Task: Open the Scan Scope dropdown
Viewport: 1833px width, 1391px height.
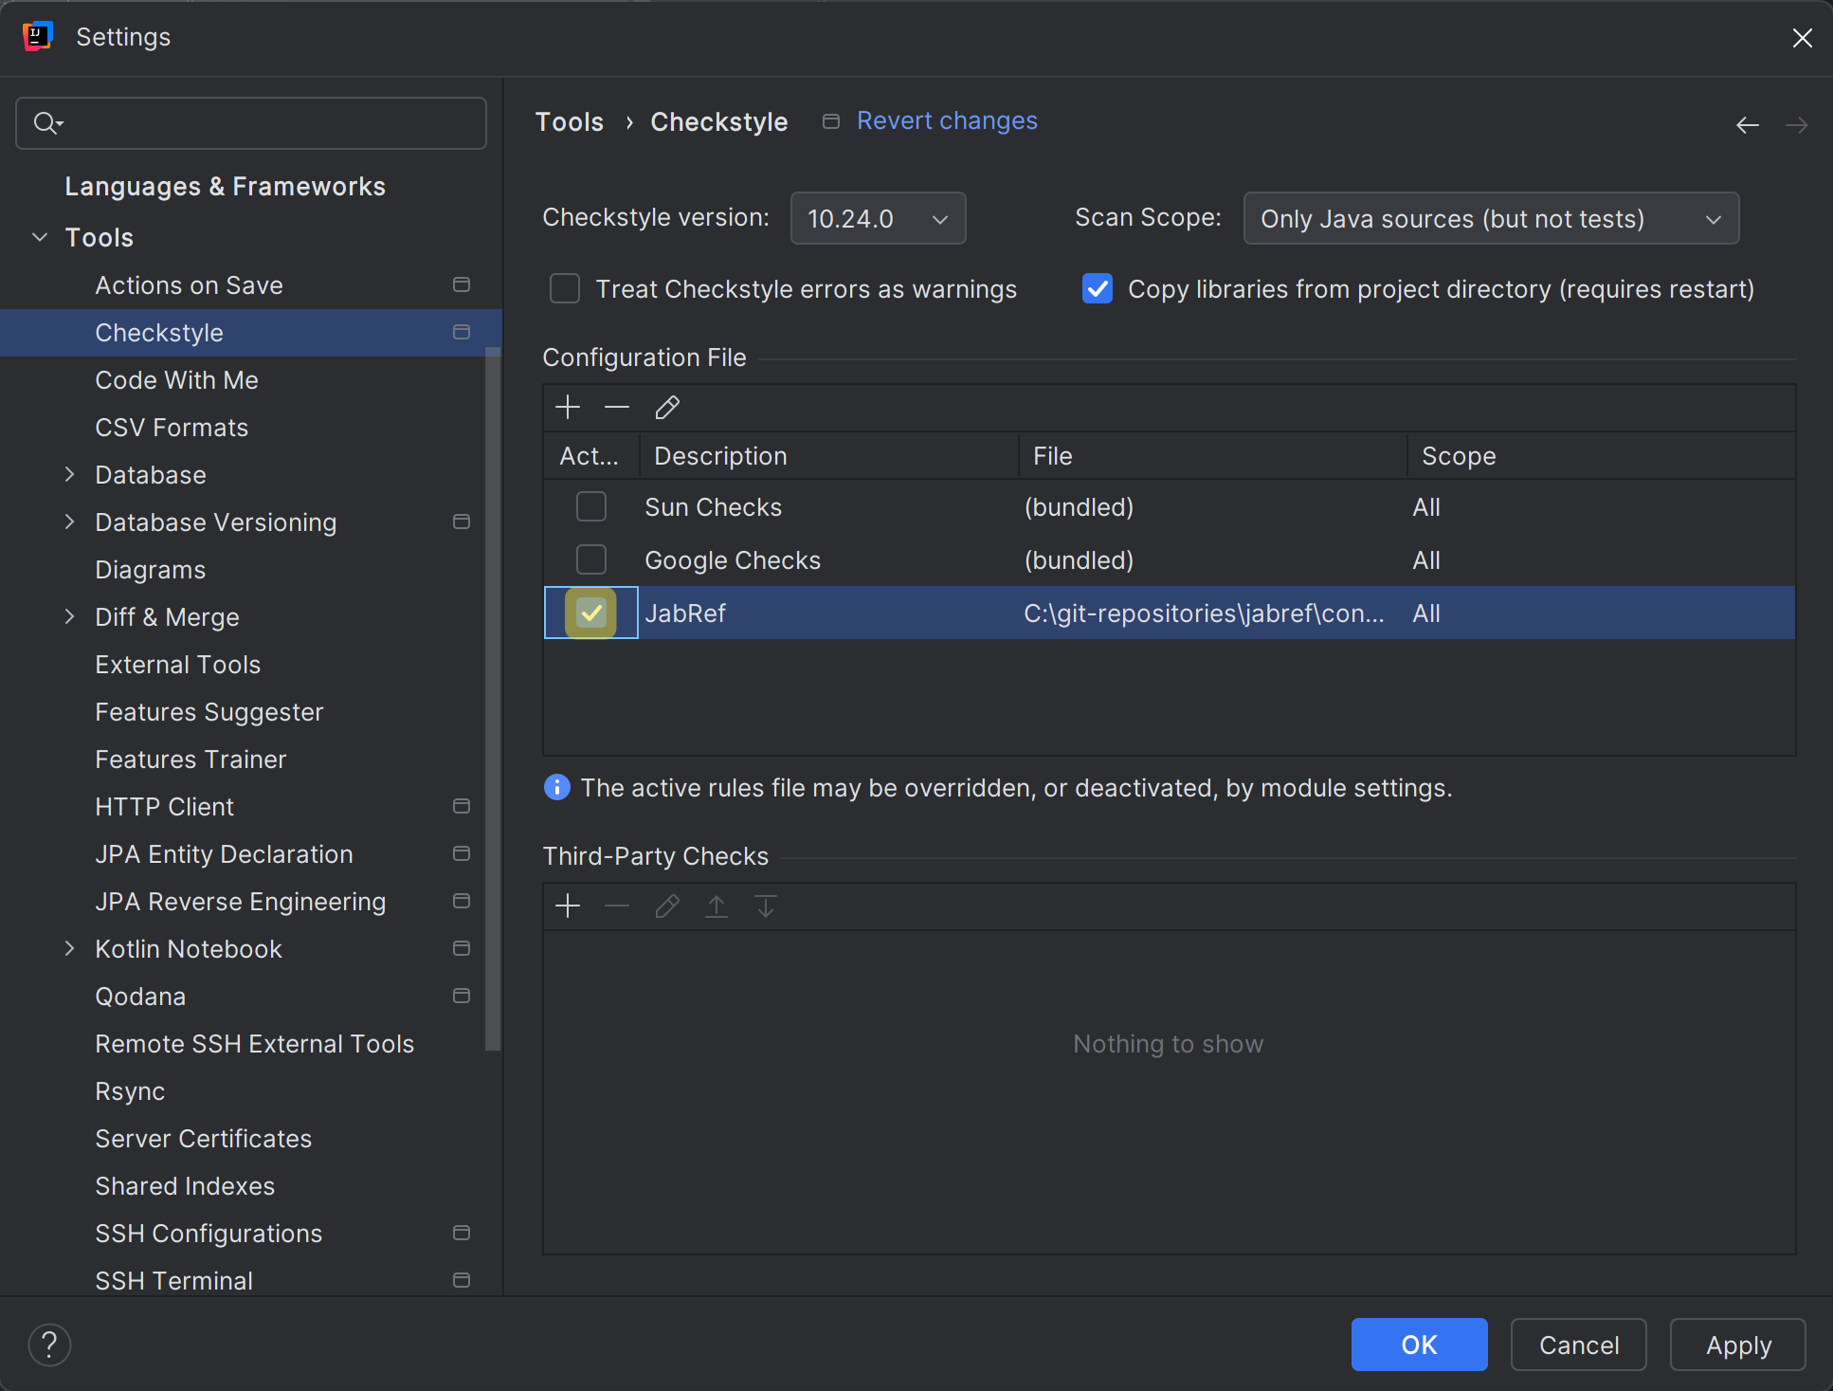Action: coord(1491,218)
